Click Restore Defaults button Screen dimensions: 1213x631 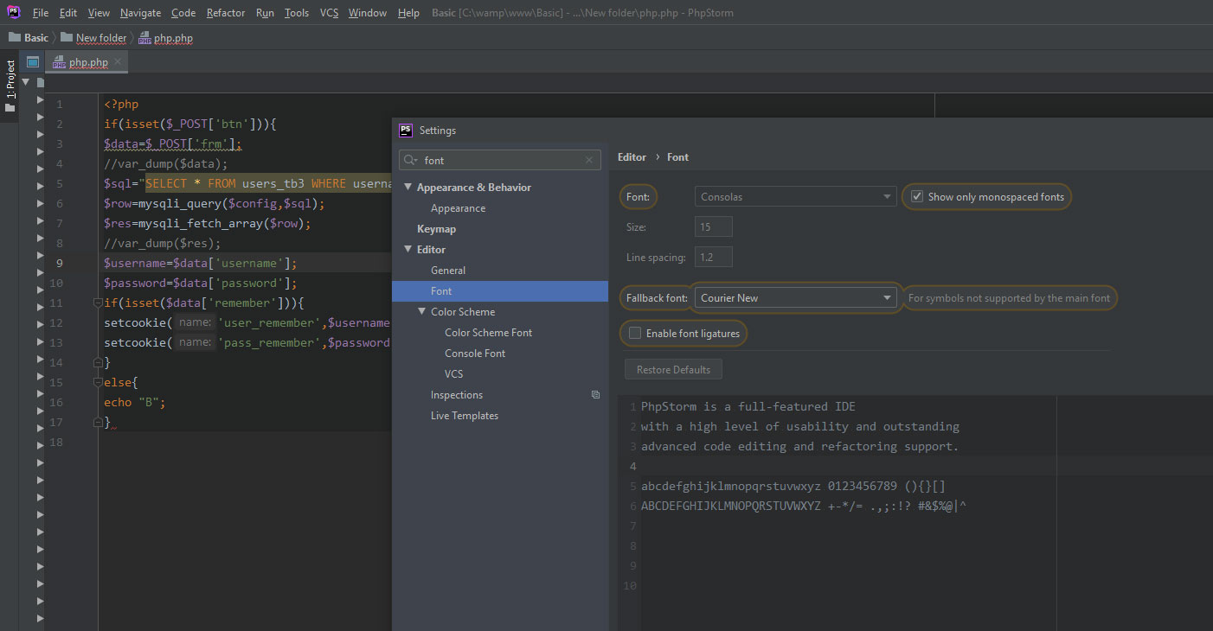point(673,370)
